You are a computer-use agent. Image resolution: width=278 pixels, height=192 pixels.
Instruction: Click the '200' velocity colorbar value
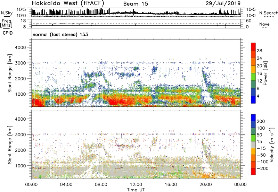(261, 121)
